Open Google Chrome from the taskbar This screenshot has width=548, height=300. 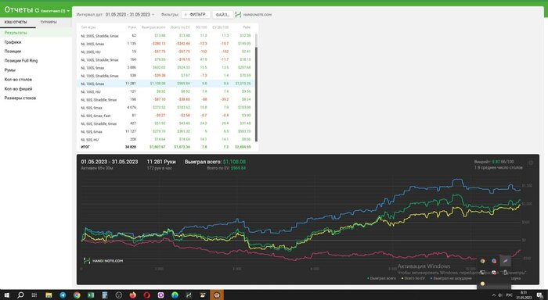(x=77, y=295)
